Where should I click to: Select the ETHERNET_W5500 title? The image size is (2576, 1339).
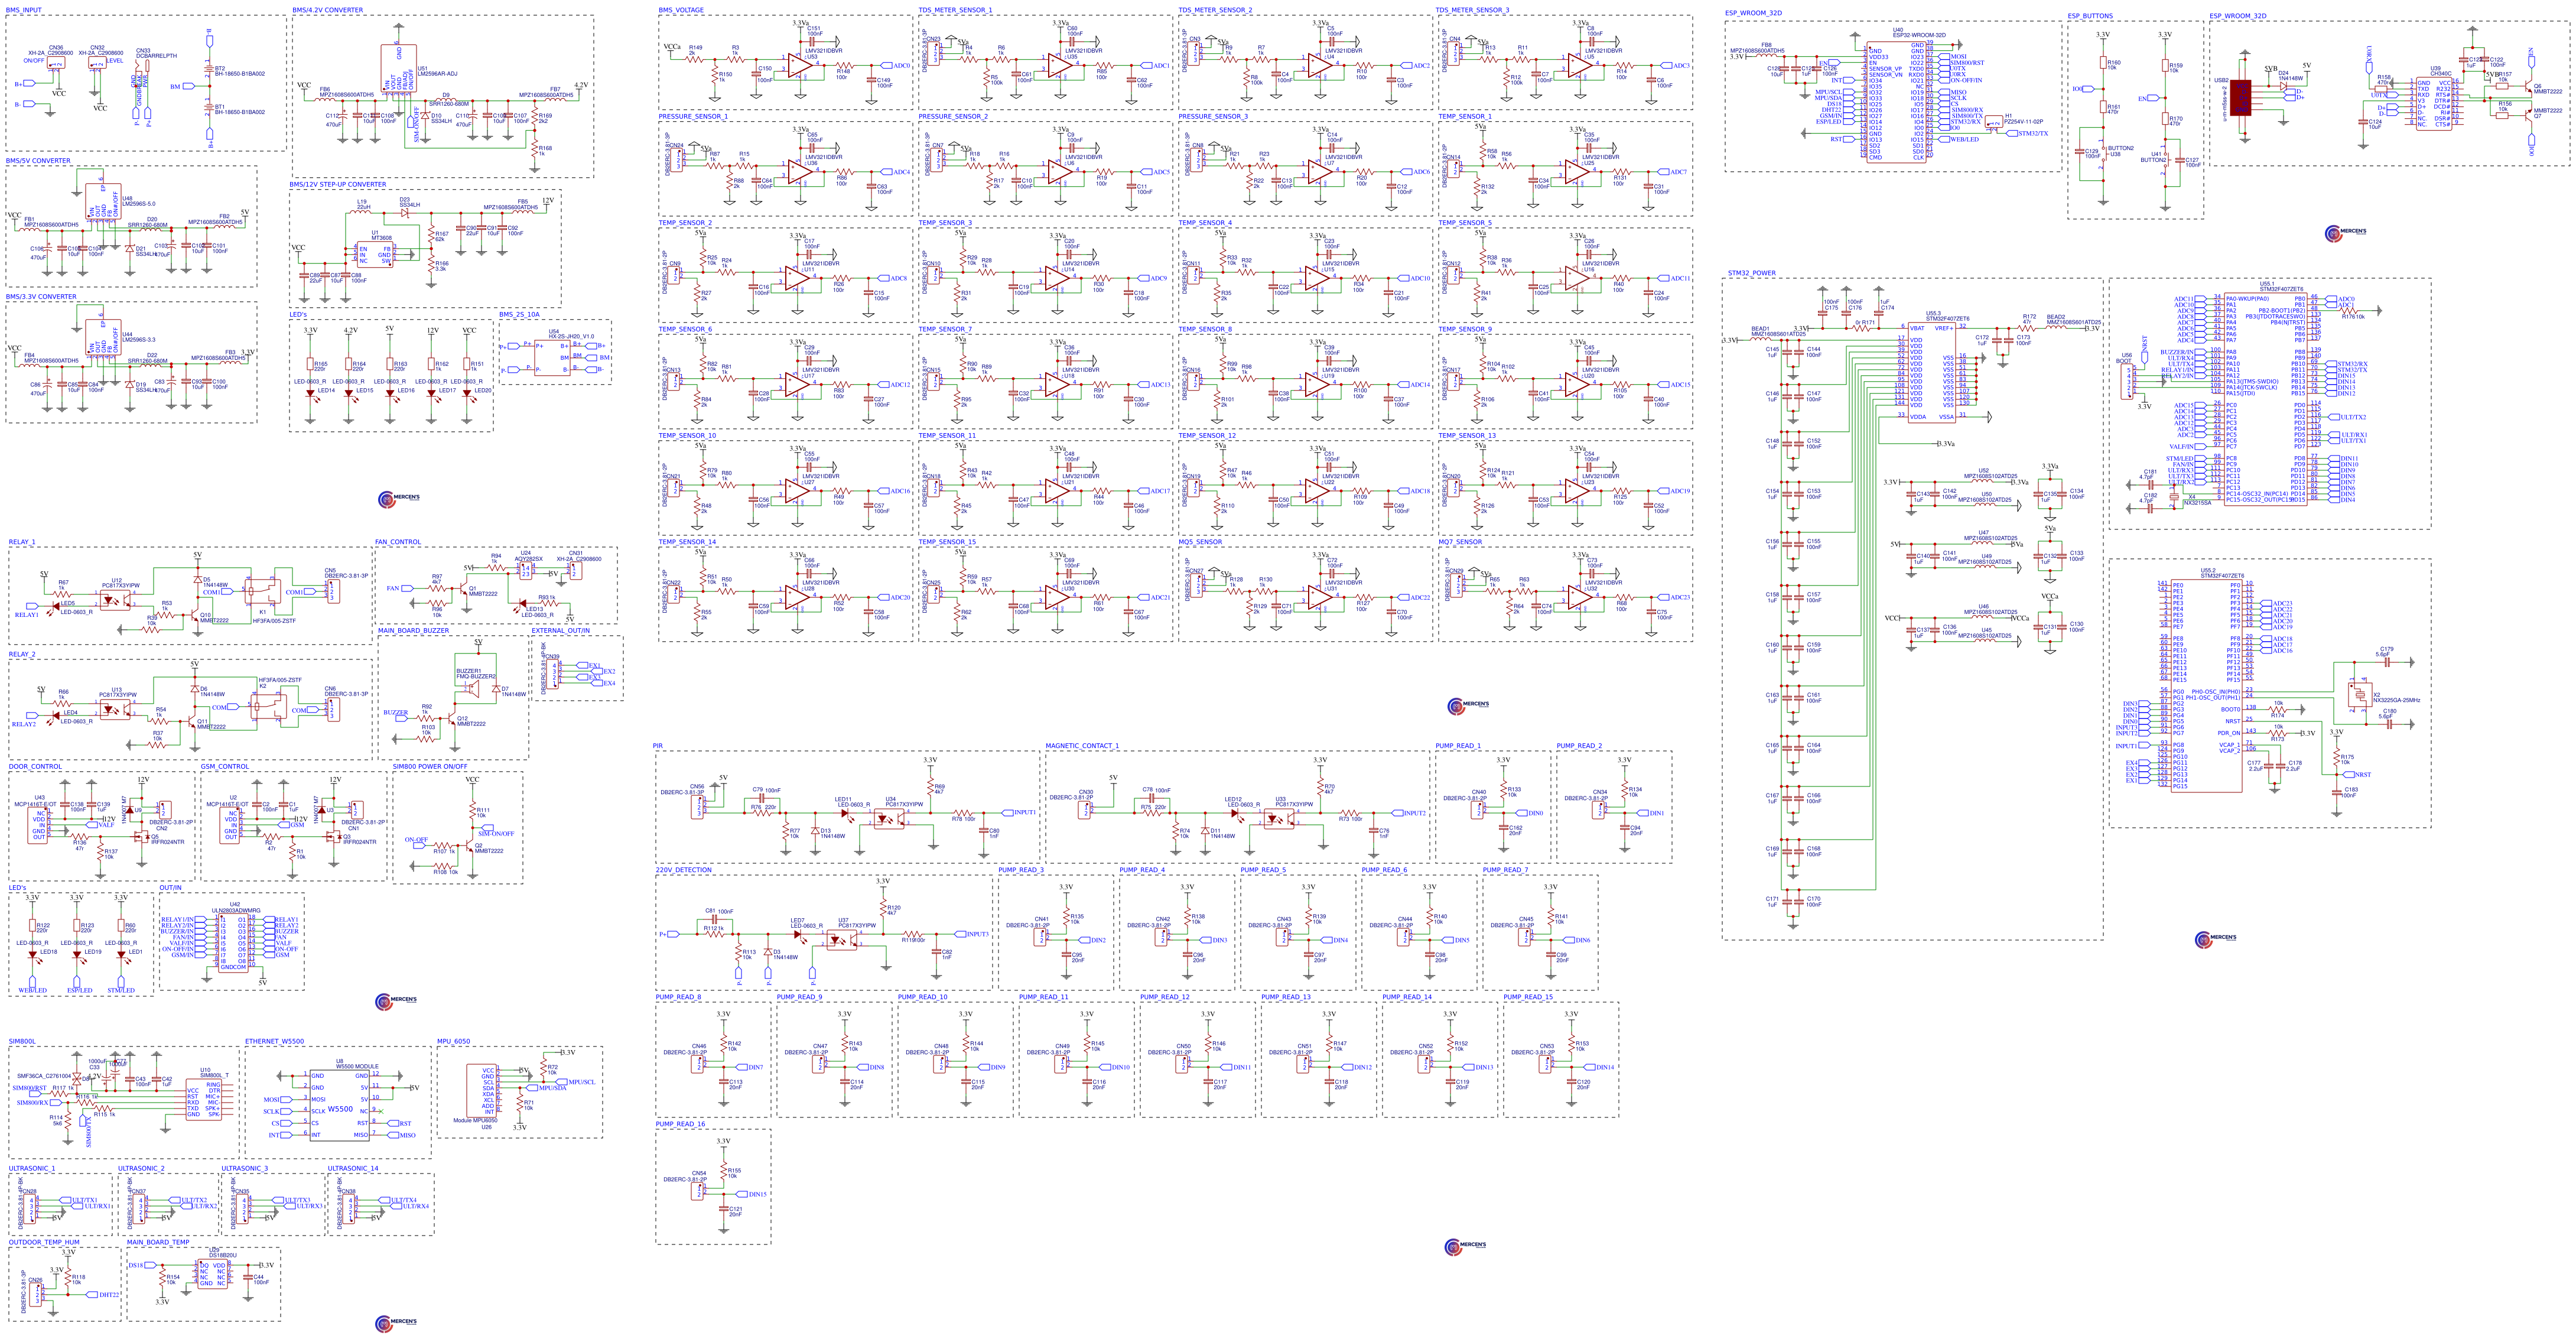(275, 1041)
